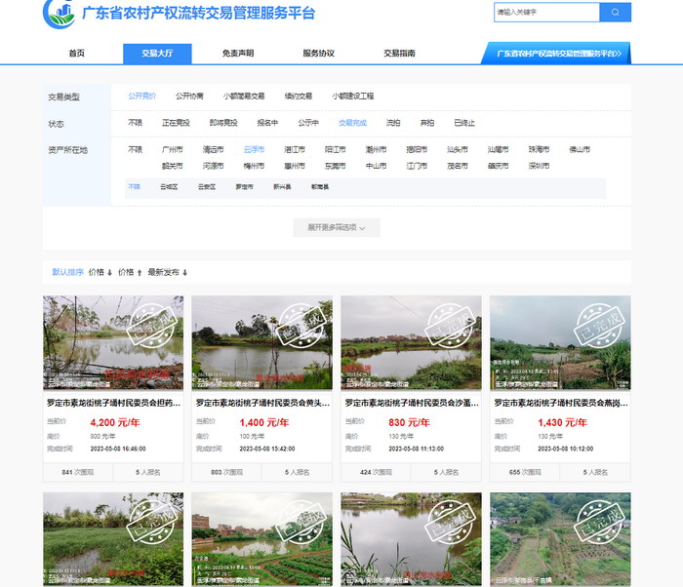683x587 pixels.
Task: Open listing title priced 830 元/年
Action: 410,403
